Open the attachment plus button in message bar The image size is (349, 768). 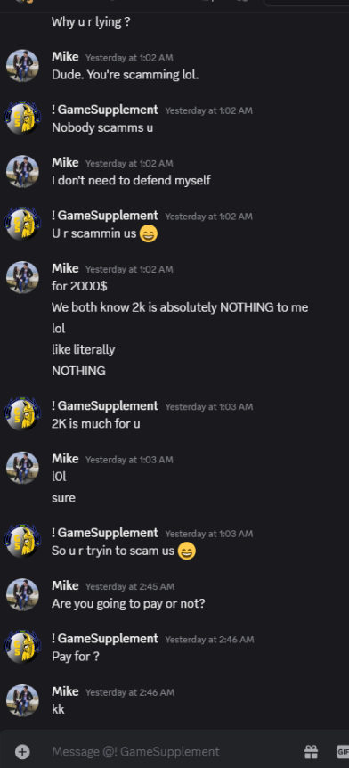click(22, 751)
